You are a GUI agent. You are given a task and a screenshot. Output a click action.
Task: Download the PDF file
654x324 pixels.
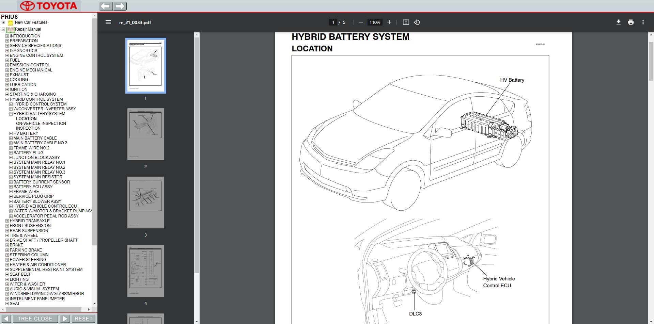point(618,22)
